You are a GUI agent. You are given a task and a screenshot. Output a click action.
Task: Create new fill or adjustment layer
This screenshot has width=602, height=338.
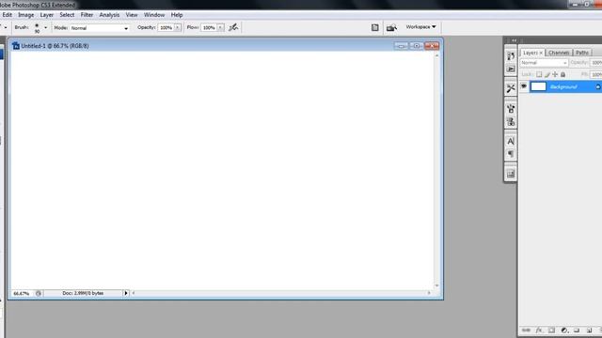tap(564, 330)
